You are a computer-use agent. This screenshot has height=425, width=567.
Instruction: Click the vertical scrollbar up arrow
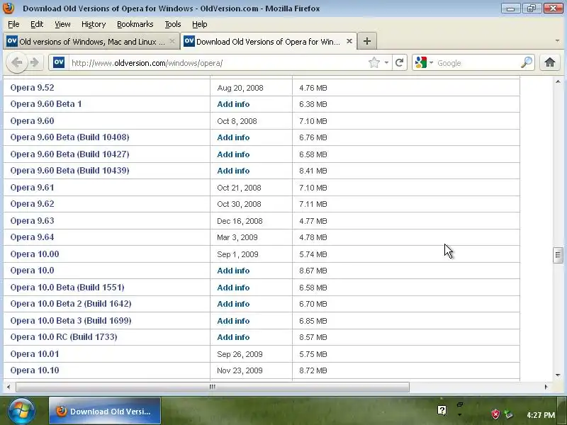coord(558,81)
